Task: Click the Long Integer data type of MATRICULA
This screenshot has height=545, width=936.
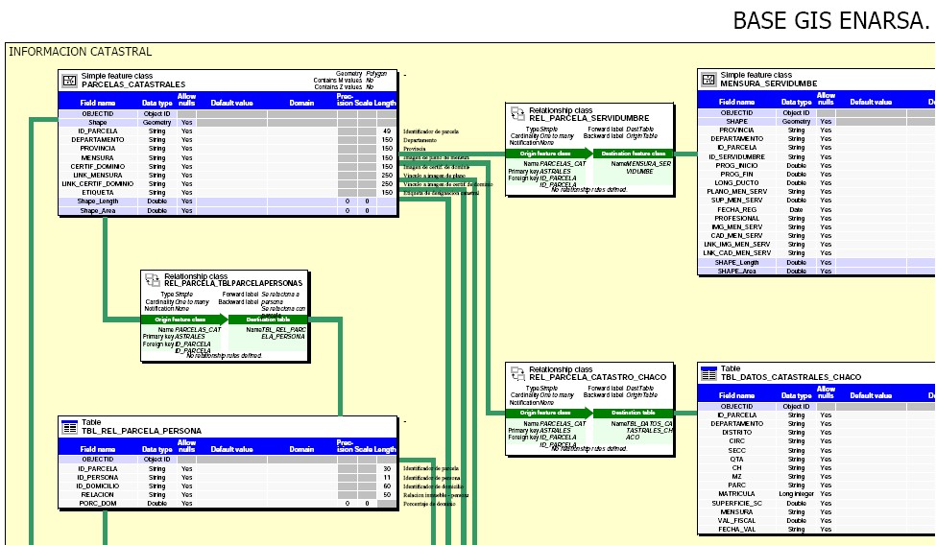Action: pos(796,494)
